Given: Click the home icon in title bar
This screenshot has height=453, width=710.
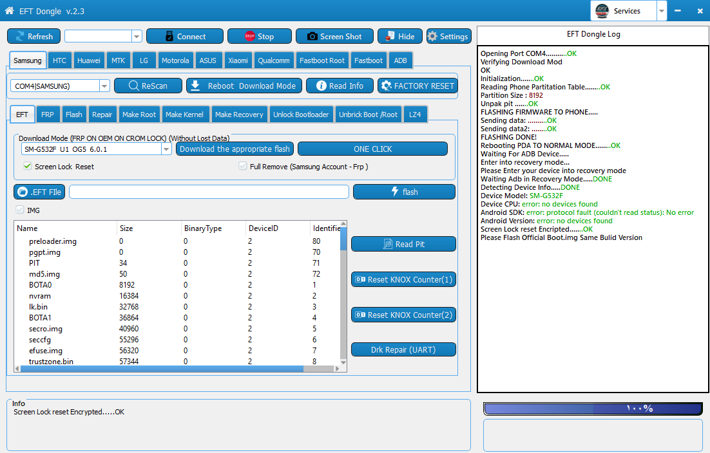Looking at the screenshot, I should click(9, 10).
